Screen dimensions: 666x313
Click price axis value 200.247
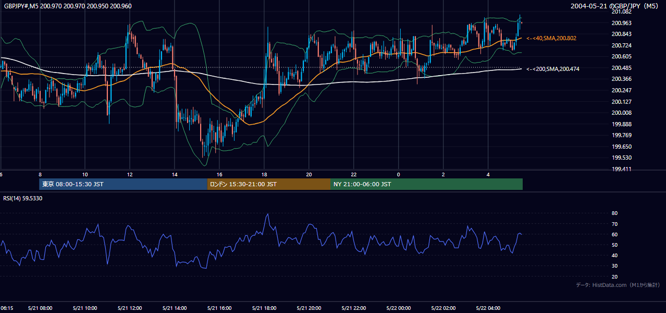tap(622, 90)
